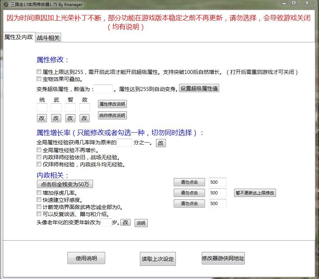Open 统帅修改说明 explanation
Viewport: 319px width, 279px height.
[112, 116]
